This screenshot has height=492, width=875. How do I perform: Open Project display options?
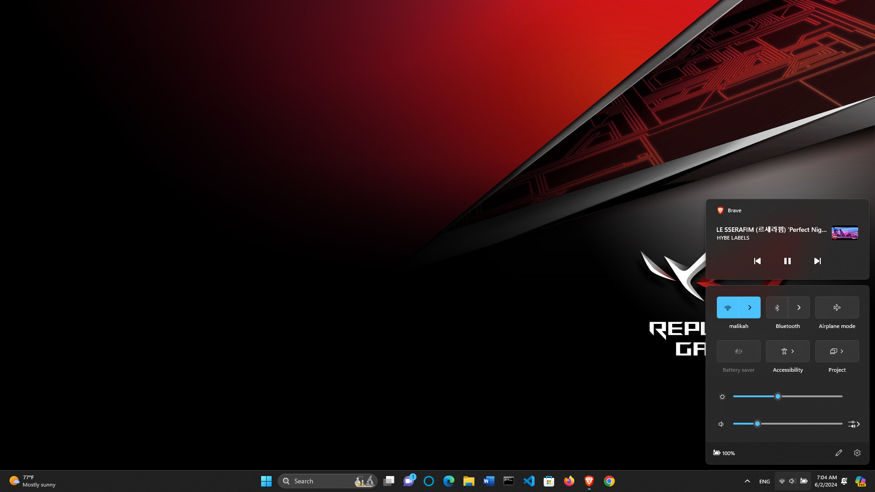(837, 351)
